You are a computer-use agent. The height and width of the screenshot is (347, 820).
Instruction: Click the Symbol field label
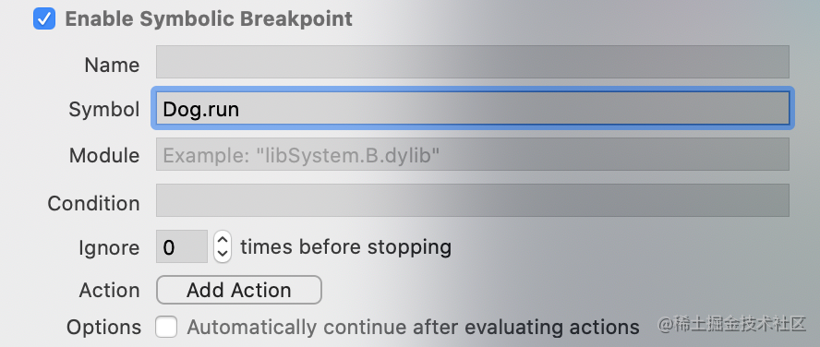click(104, 110)
